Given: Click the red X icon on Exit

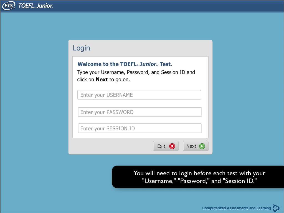Looking at the screenshot, I should pos(172,146).
